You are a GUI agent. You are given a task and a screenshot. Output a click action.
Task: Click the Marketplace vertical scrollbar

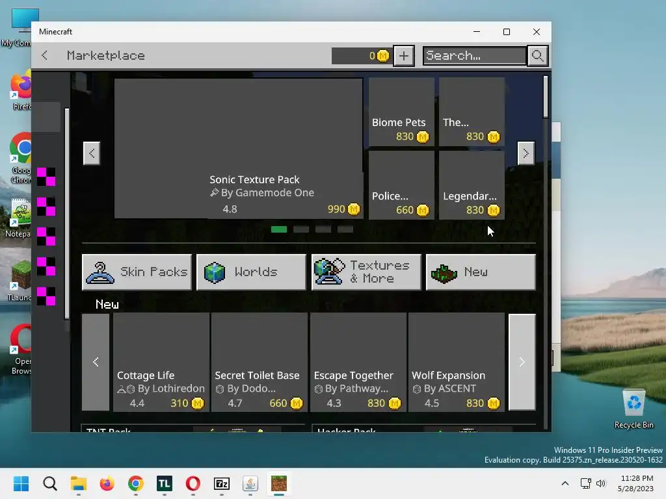click(546, 97)
